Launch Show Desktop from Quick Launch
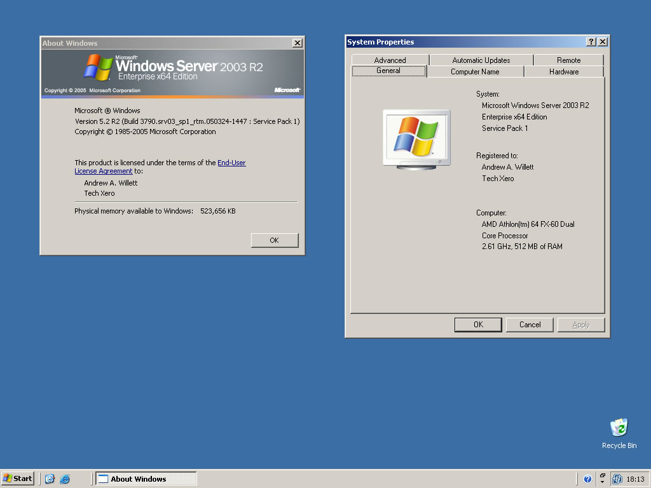Viewport: 651px width, 488px height. click(x=50, y=479)
